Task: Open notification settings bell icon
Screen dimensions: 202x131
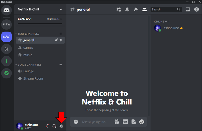Action: coord(127,9)
